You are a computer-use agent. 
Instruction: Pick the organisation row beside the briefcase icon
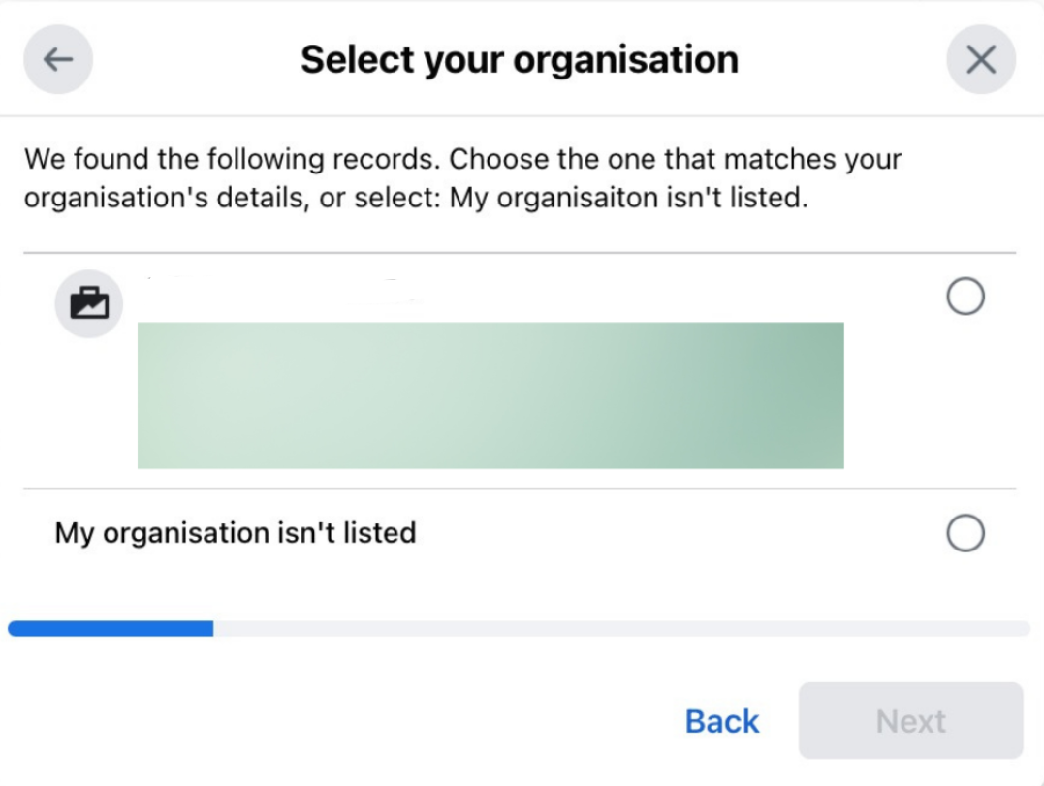pyautogui.click(x=520, y=370)
